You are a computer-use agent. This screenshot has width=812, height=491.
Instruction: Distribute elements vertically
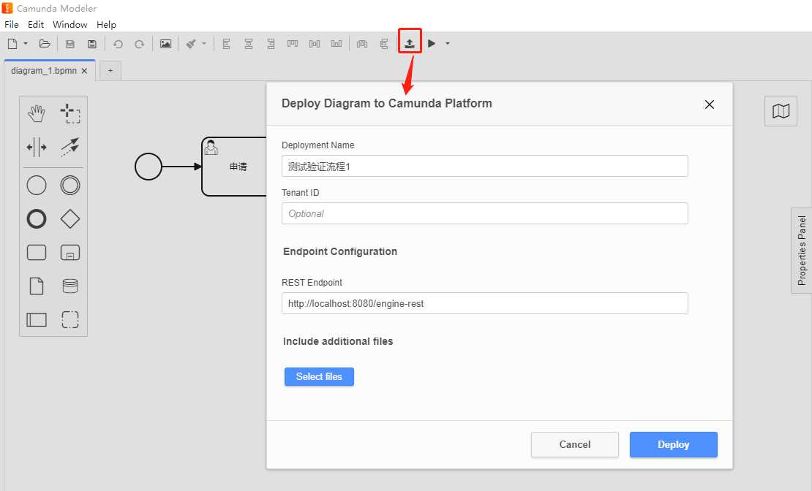tap(384, 44)
